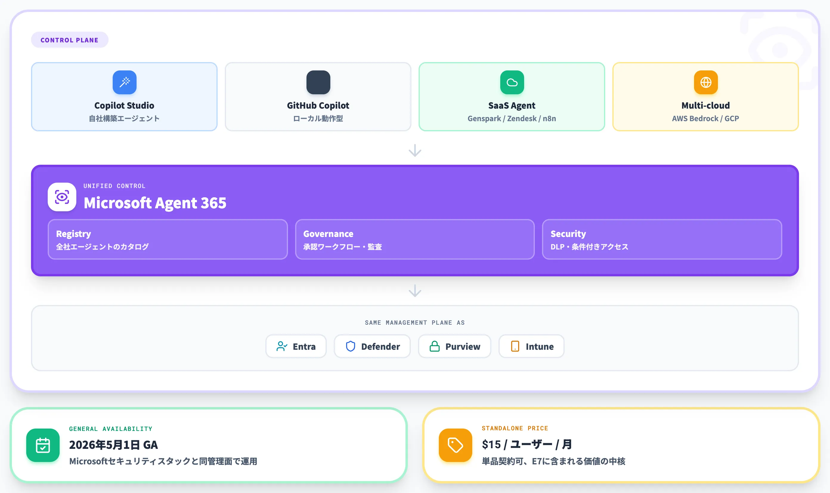The width and height of the screenshot is (830, 493).
Task: Click the SaaS Agent card title
Action: coord(512,106)
